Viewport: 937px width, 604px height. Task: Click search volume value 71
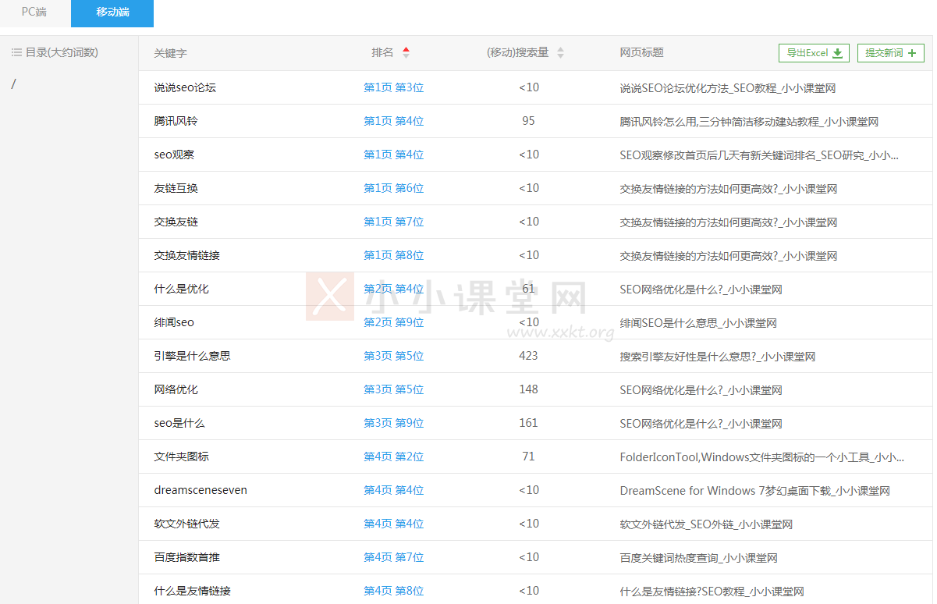(x=528, y=457)
